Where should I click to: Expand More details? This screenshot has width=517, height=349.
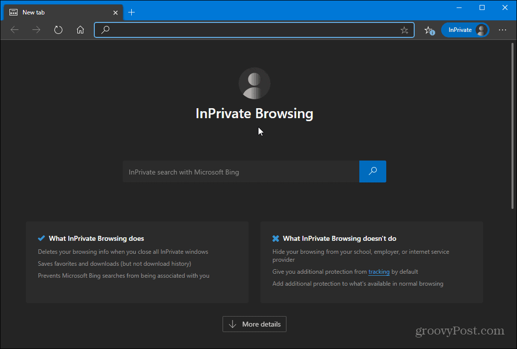click(255, 324)
